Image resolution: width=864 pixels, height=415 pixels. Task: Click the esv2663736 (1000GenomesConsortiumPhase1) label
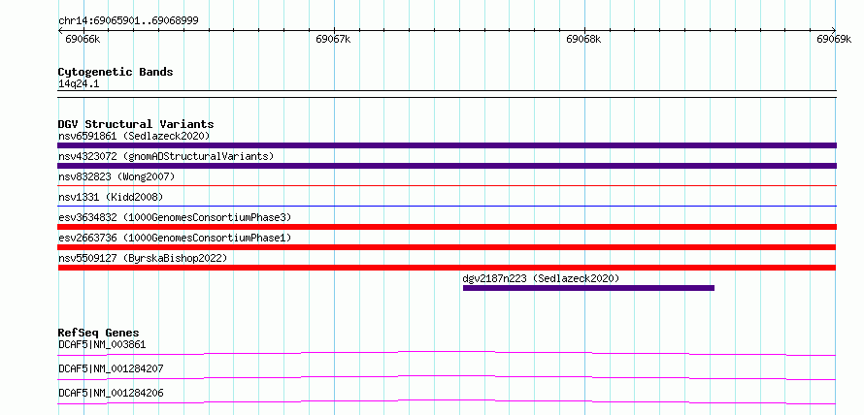[x=175, y=238]
